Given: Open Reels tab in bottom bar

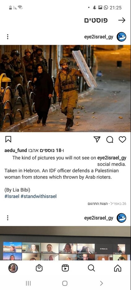Looking at the screenshot, I should click(65, 268).
